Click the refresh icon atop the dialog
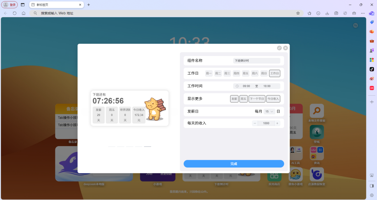 click(x=279, y=48)
